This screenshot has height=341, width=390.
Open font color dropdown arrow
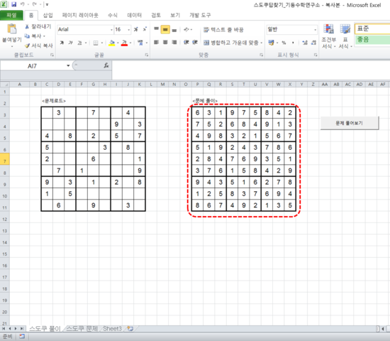(130, 43)
